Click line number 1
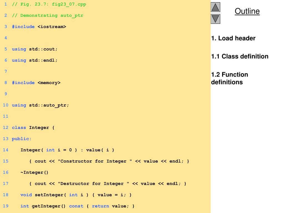Screen dimensions: 284x213 coord(6,4)
